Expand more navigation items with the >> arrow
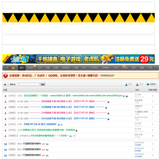Image resolution: width=159 pixels, height=159 pixels. point(158,68)
